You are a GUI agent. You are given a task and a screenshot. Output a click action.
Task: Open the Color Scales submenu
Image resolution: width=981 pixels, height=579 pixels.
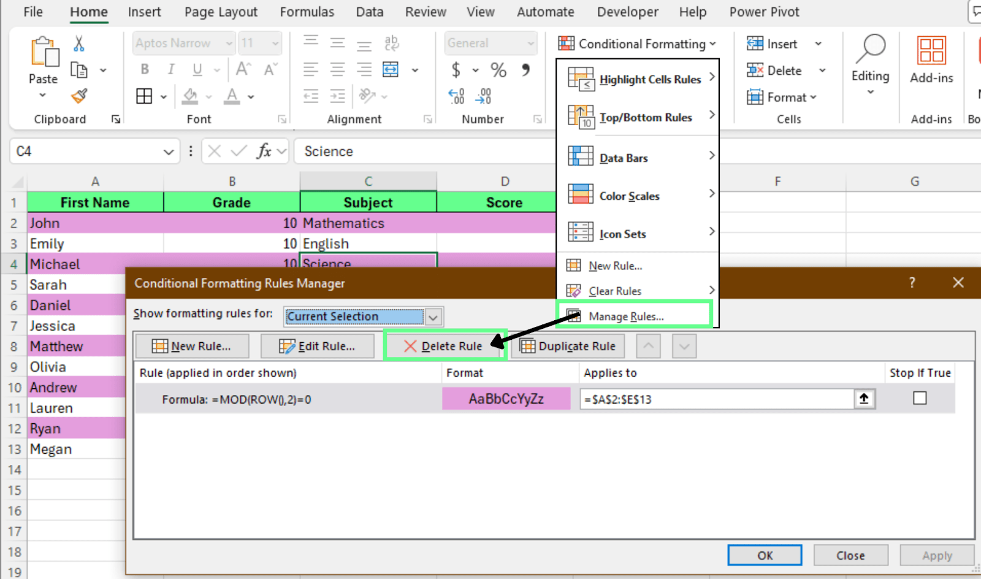tap(638, 196)
